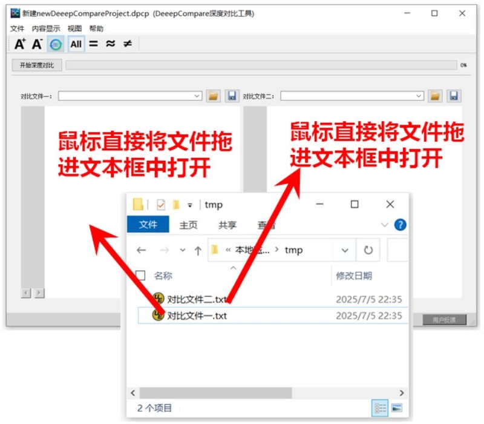Click the Explorer search box
484x424 pixels.
coord(397,250)
